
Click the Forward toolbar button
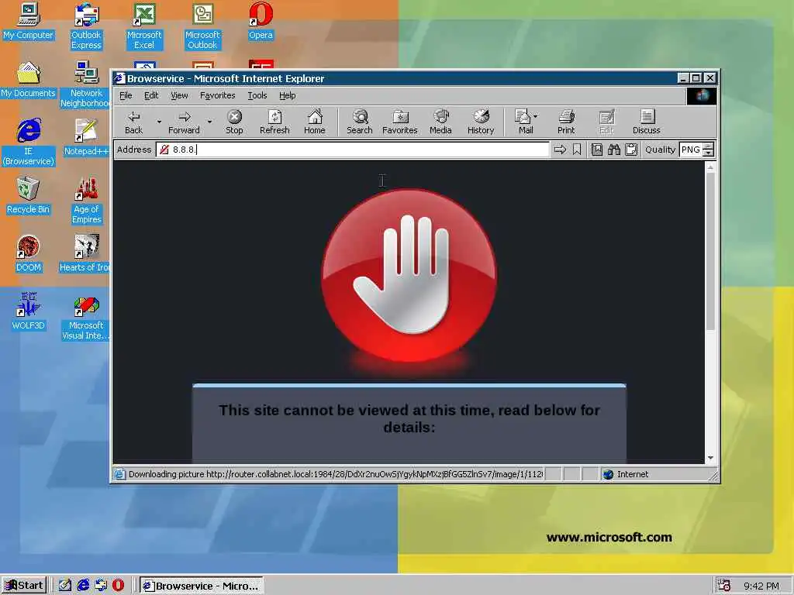pos(184,122)
